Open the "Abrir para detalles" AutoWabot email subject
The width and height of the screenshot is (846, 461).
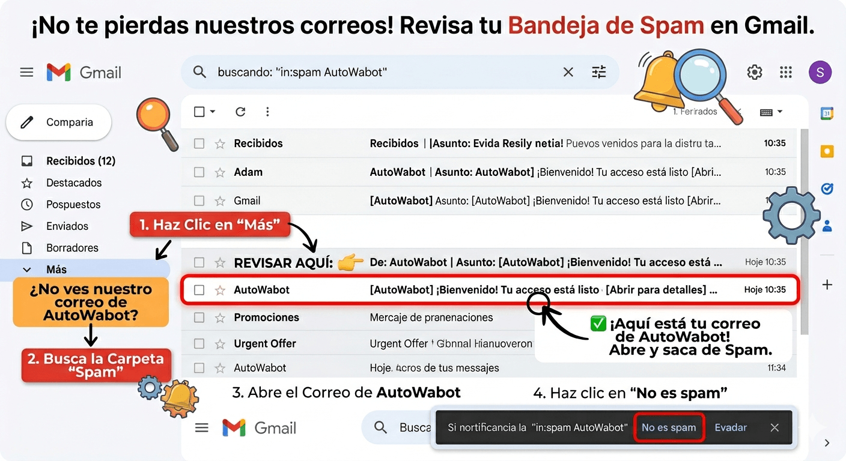[544, 290]
